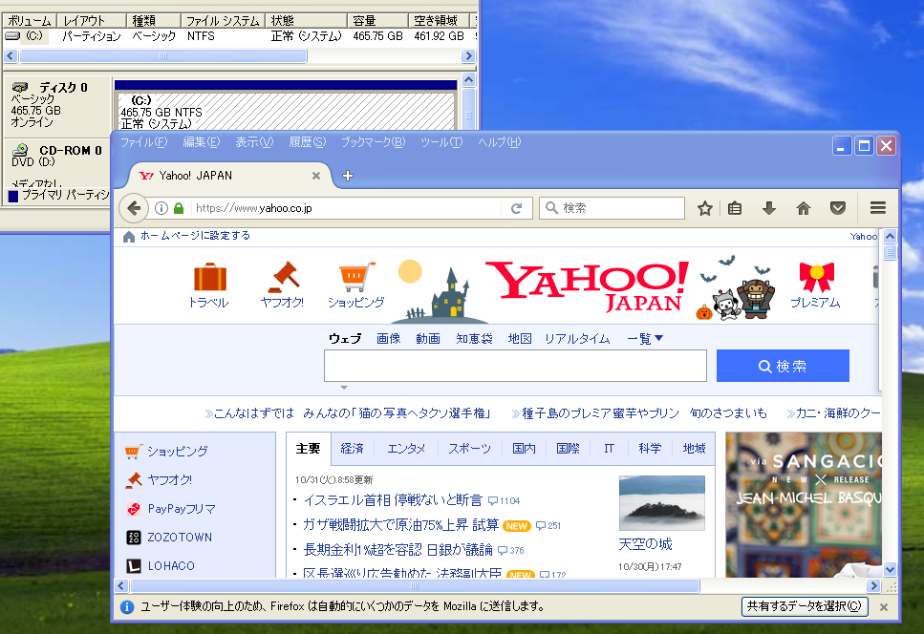Click the blue 検索 button

coord(783,366)
